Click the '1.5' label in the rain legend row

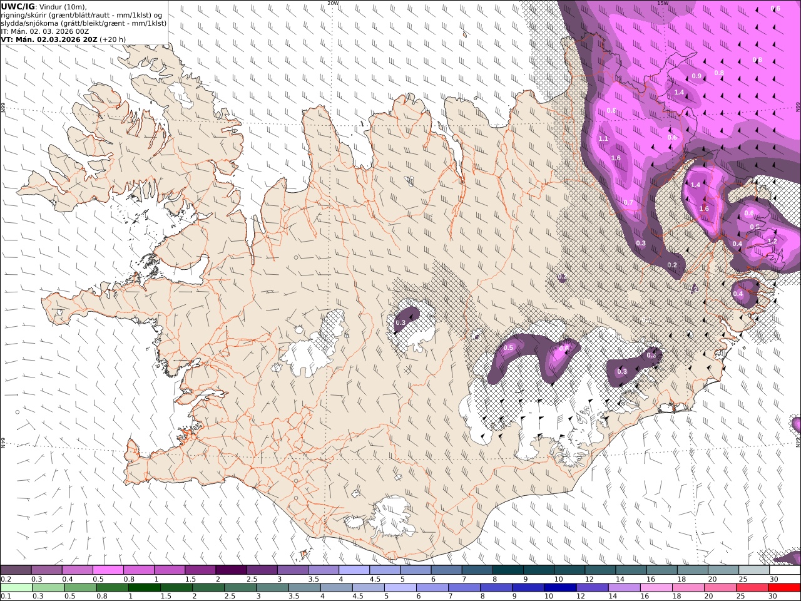[x=166, y=597]
